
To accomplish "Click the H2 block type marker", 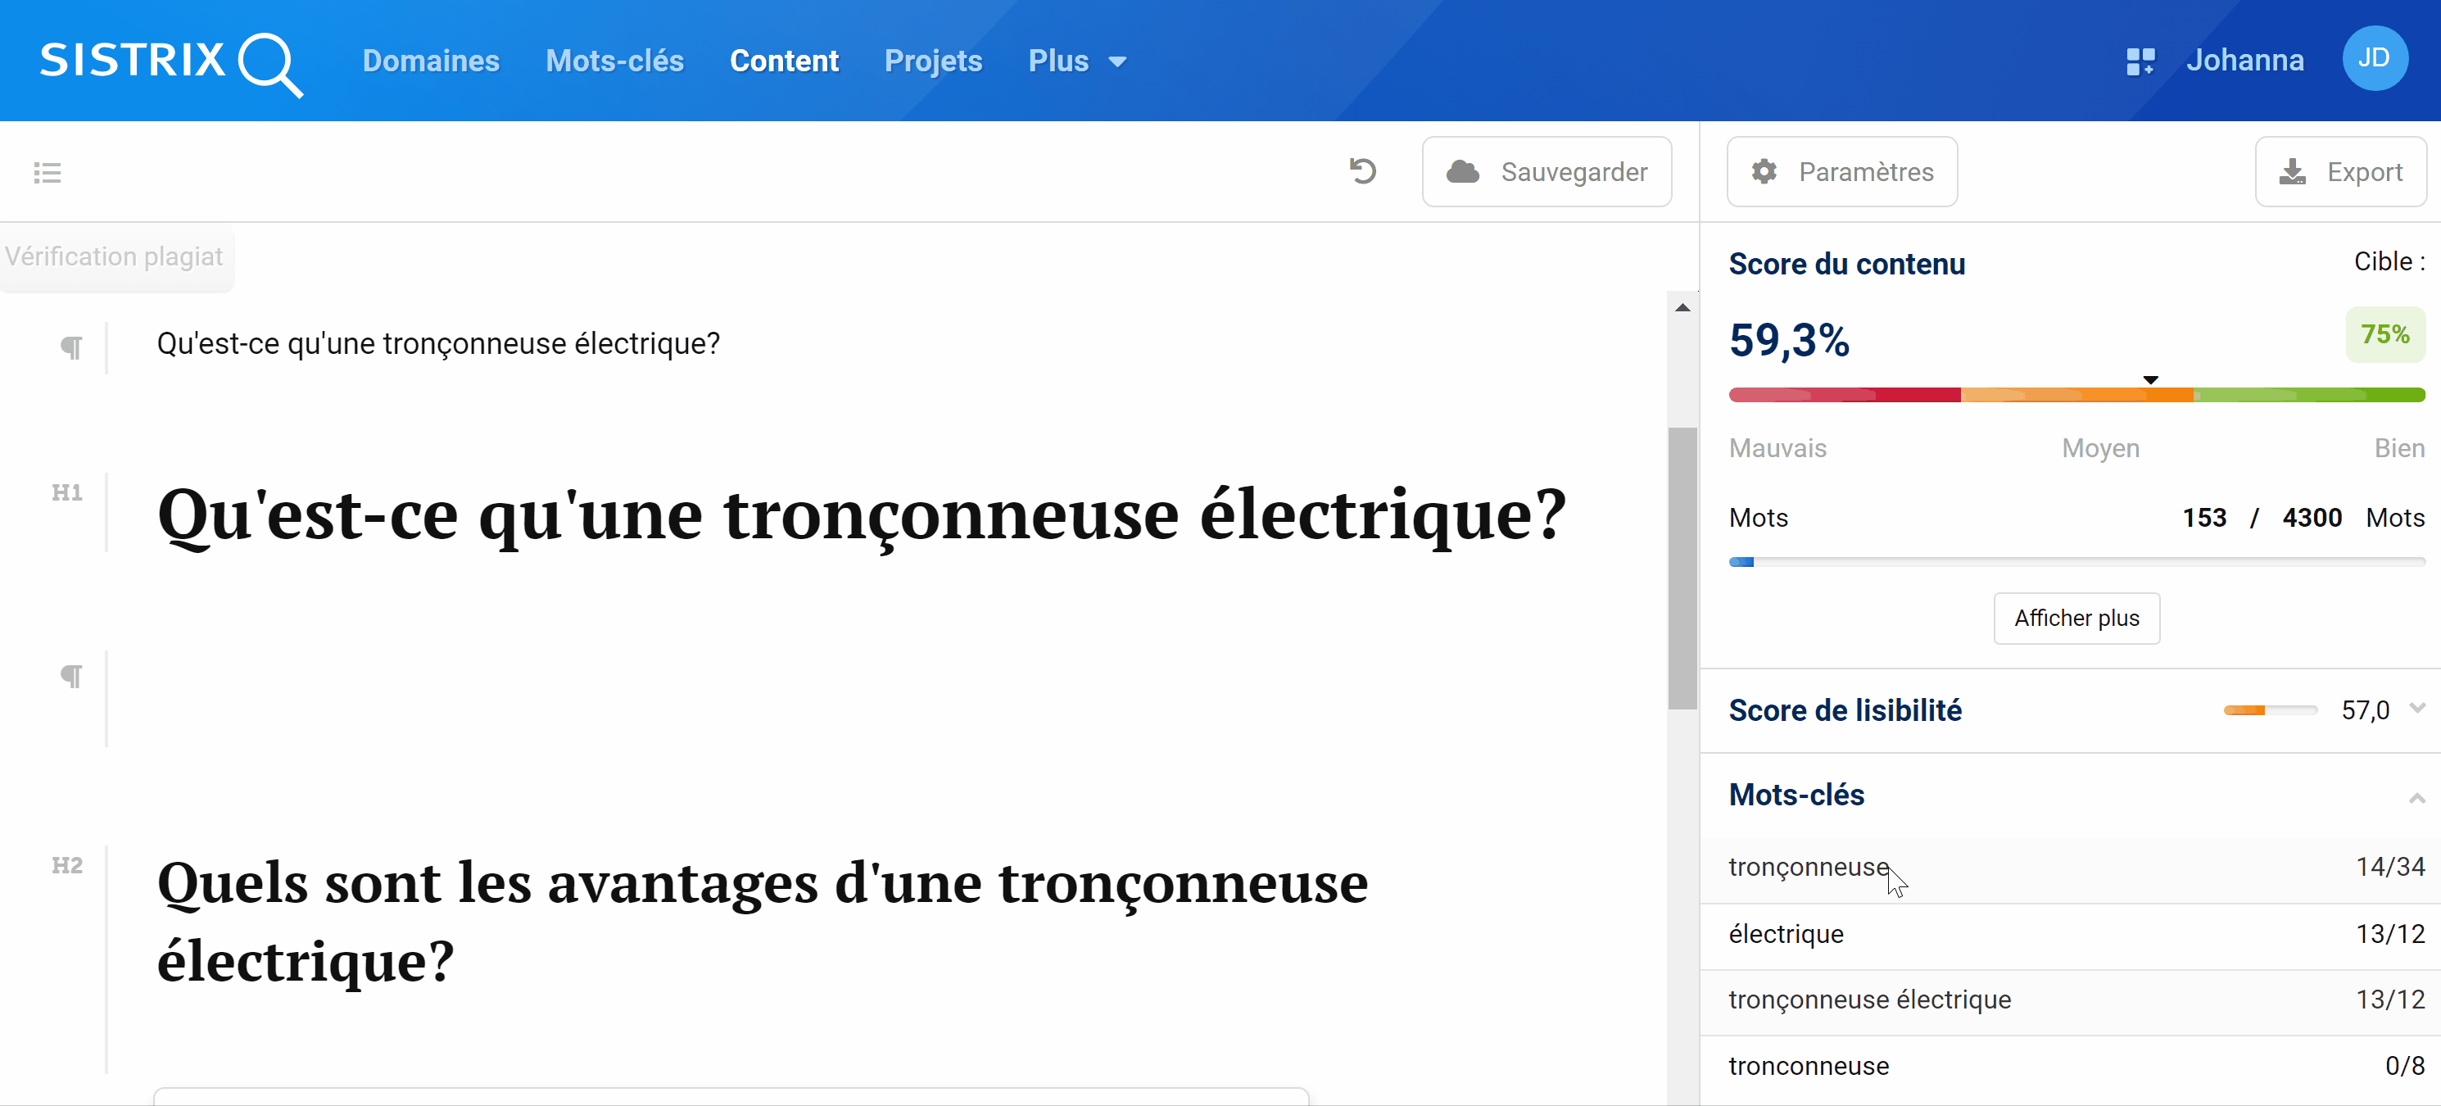I will coord(67,866).
